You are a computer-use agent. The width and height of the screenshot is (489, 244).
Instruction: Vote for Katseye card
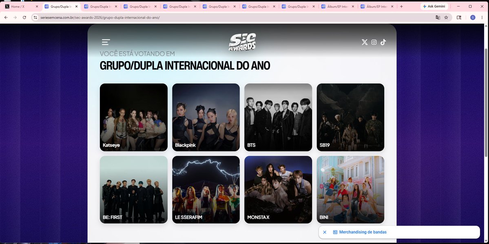pos(133,118)
